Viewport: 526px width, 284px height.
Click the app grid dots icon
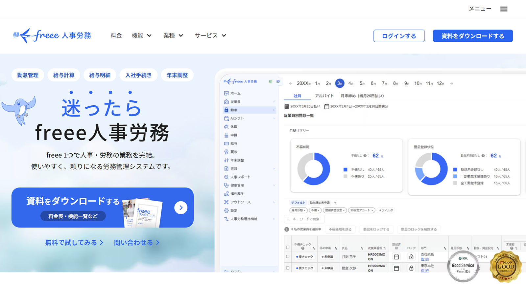tap(271, 81)
